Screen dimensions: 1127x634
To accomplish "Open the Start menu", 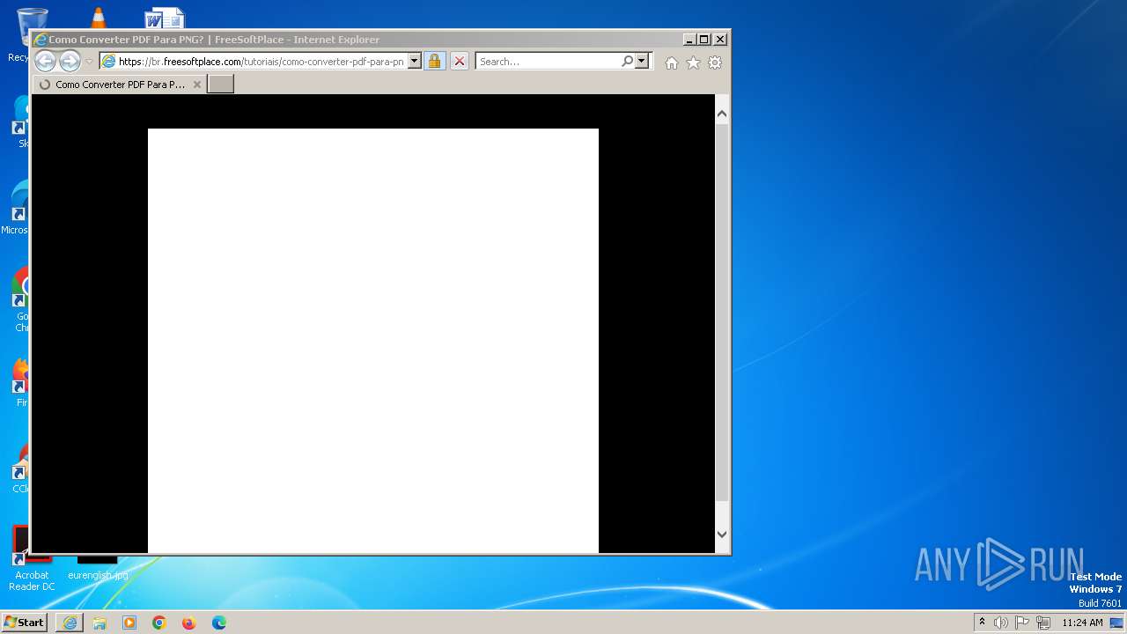I will click(25, 623).
